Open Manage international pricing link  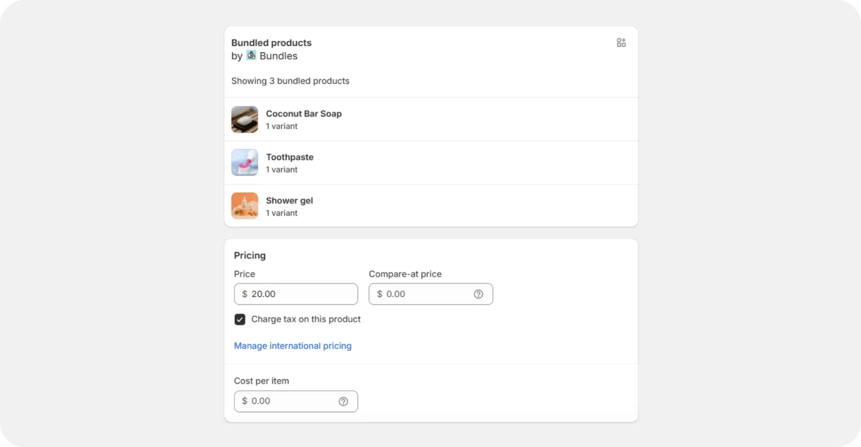(293, 346)
